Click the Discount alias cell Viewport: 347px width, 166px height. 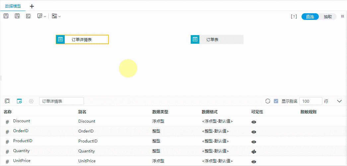coord(87,121)
